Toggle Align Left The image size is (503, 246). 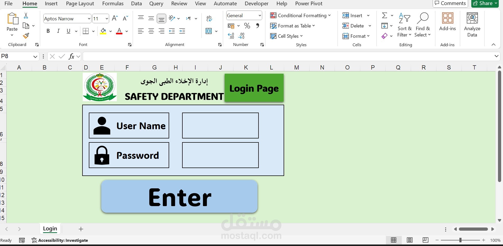point(141,31)
